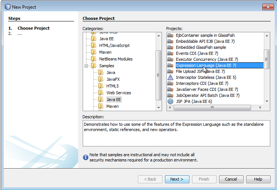
Task: Click the Next button
Action: 177,179
